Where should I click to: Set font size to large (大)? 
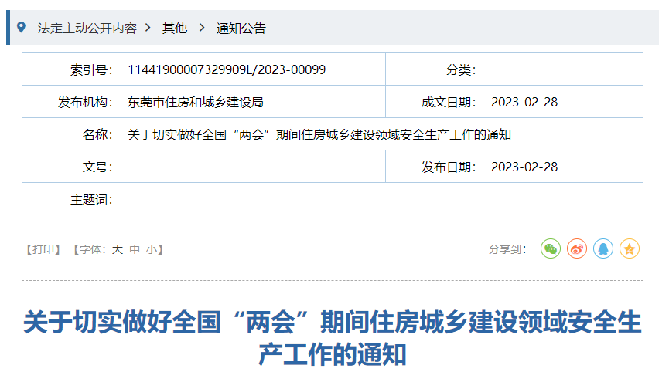[118, 249]
